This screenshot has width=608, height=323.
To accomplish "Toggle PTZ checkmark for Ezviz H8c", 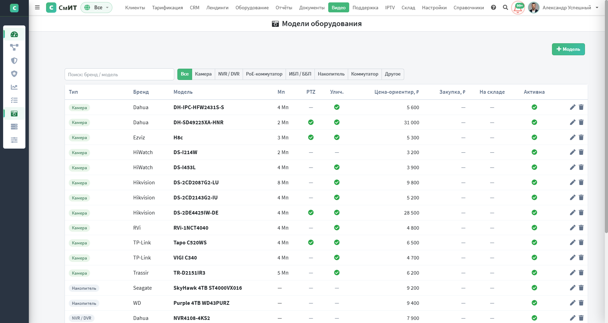I will coord(311,137).
